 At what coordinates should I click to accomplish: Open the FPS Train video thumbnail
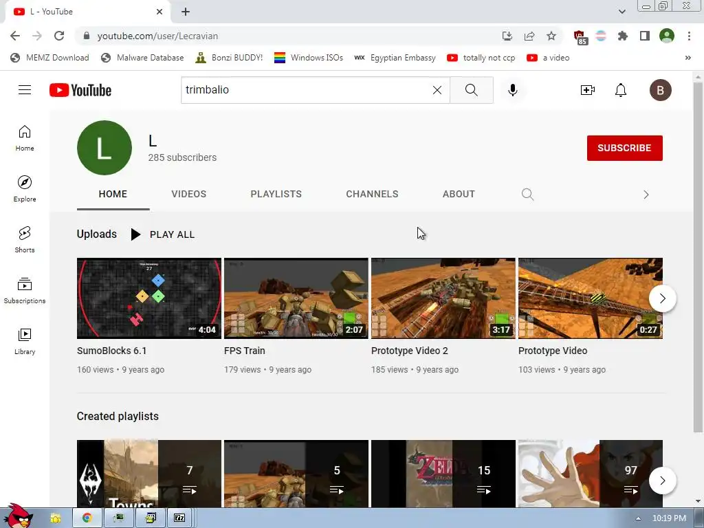click(296, 298)
